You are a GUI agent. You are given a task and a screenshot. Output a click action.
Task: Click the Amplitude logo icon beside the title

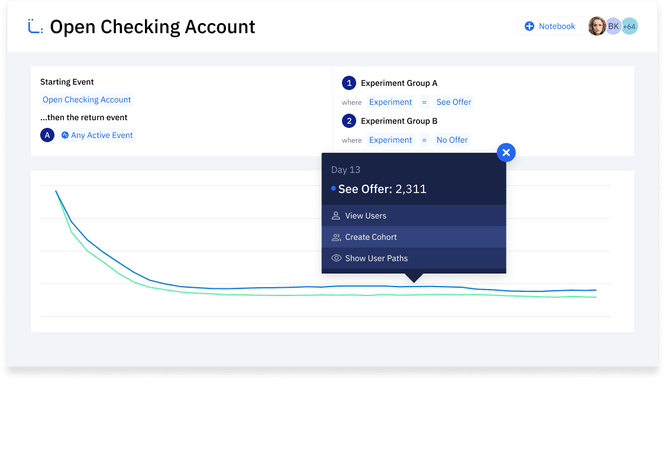(35, 27)
